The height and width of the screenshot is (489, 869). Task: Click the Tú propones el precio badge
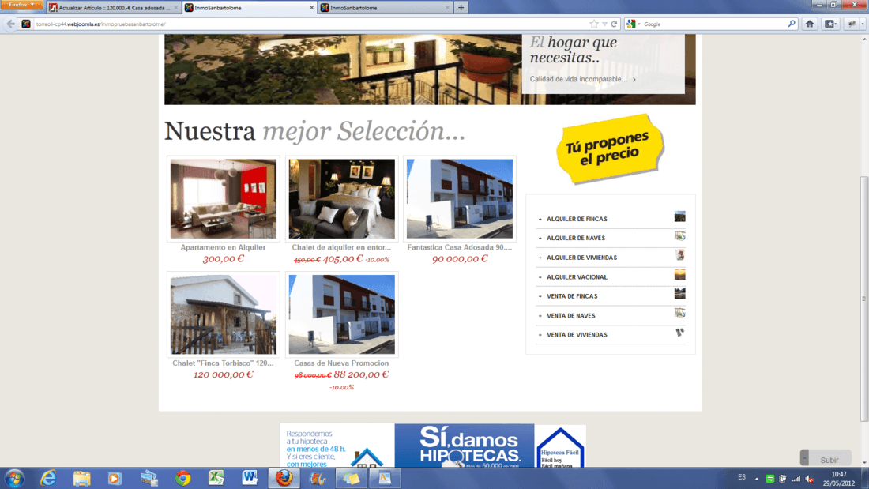[x=609, y=149]
